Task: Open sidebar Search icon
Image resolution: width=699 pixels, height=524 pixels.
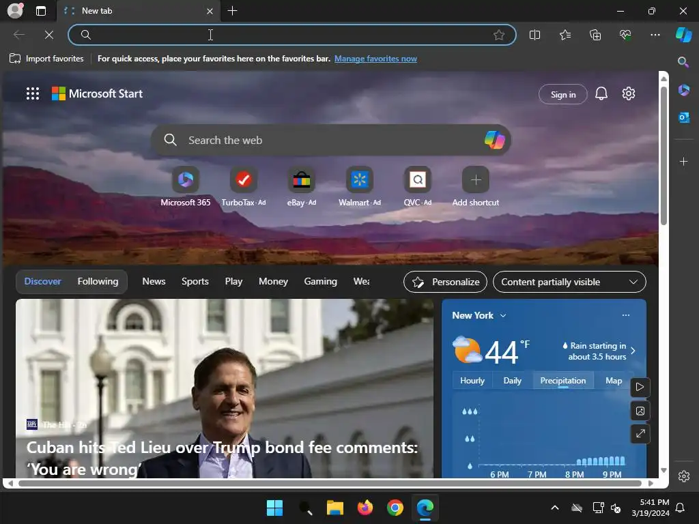Action: tap(683, 62)
